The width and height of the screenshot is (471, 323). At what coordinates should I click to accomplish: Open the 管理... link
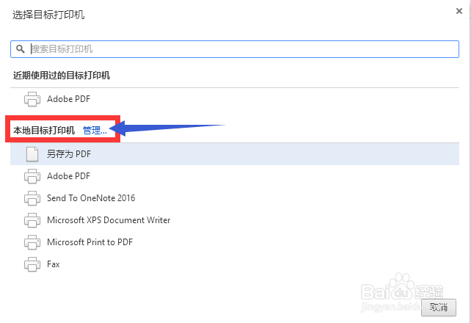[x=95, y=131]
